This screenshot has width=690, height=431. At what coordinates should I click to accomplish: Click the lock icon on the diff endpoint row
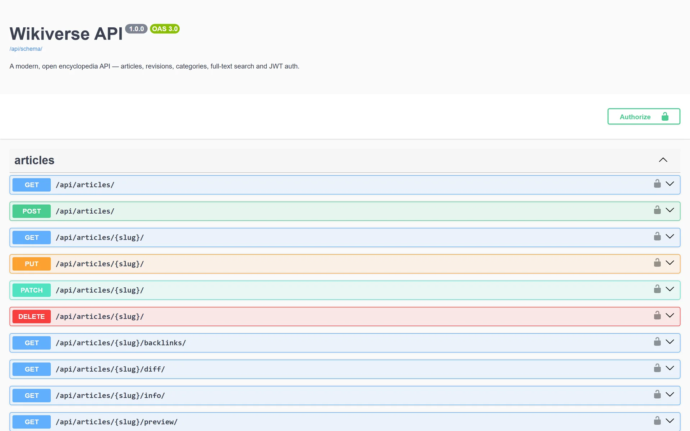(x=657, y=368)
